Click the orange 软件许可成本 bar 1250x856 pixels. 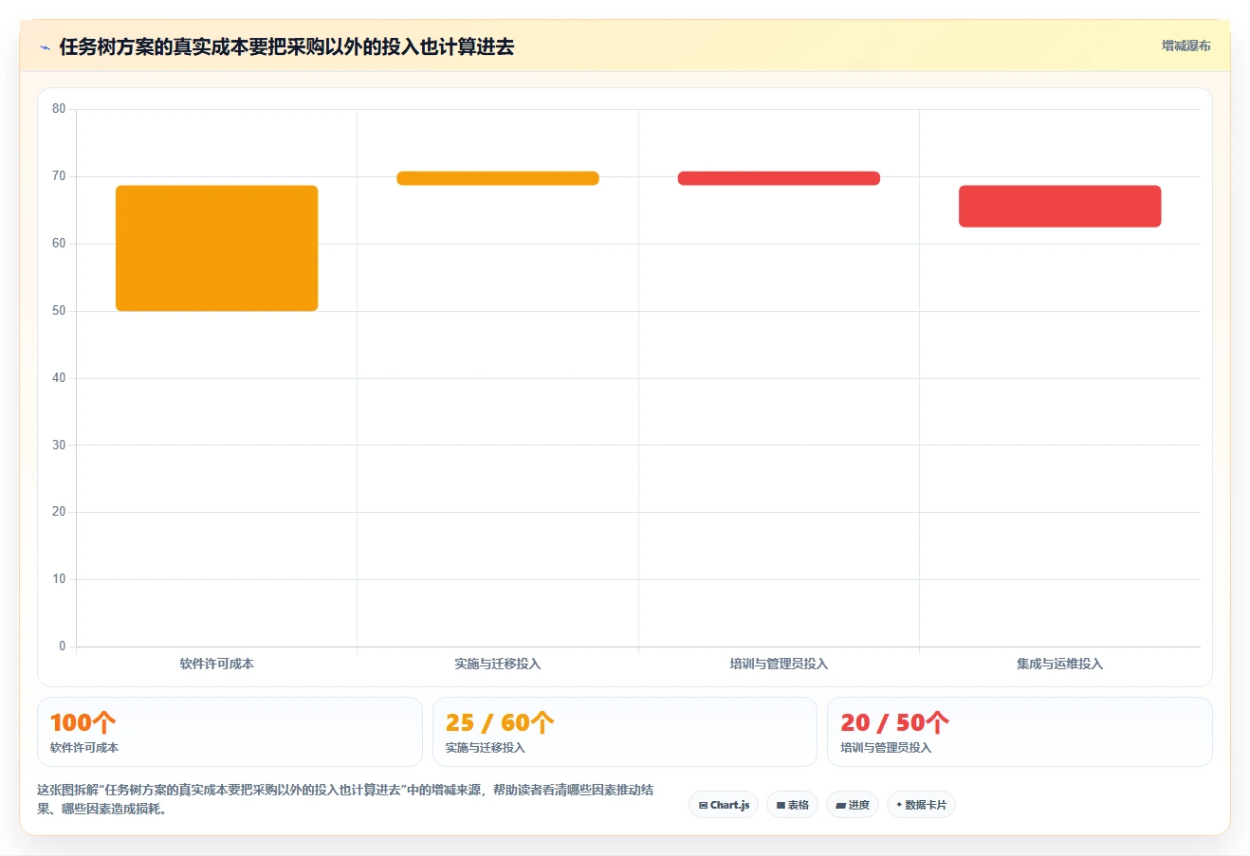pos(217,248)
